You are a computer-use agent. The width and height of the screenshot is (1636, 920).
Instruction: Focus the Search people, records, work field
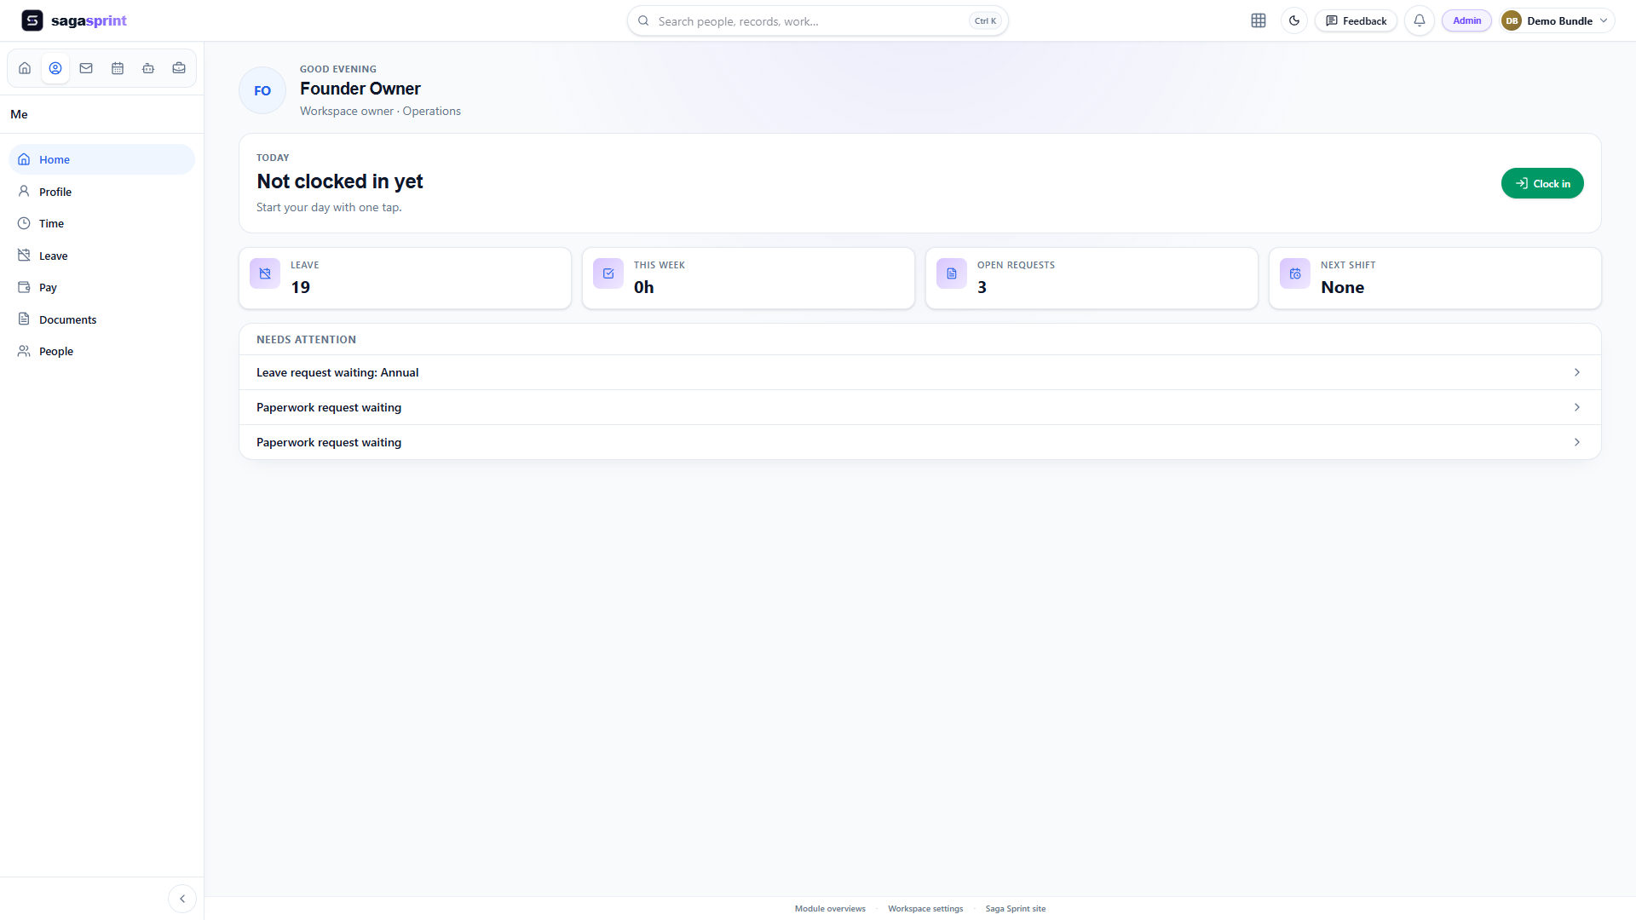[818, 20]
